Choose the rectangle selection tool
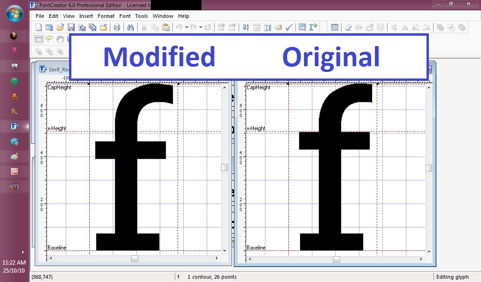 tap(39, 39)
